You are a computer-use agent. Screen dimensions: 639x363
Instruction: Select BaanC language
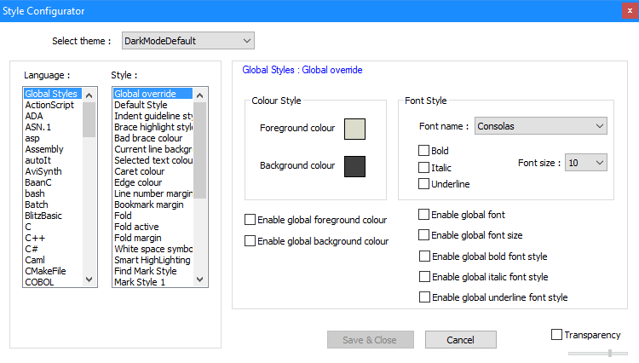point(53,182)
